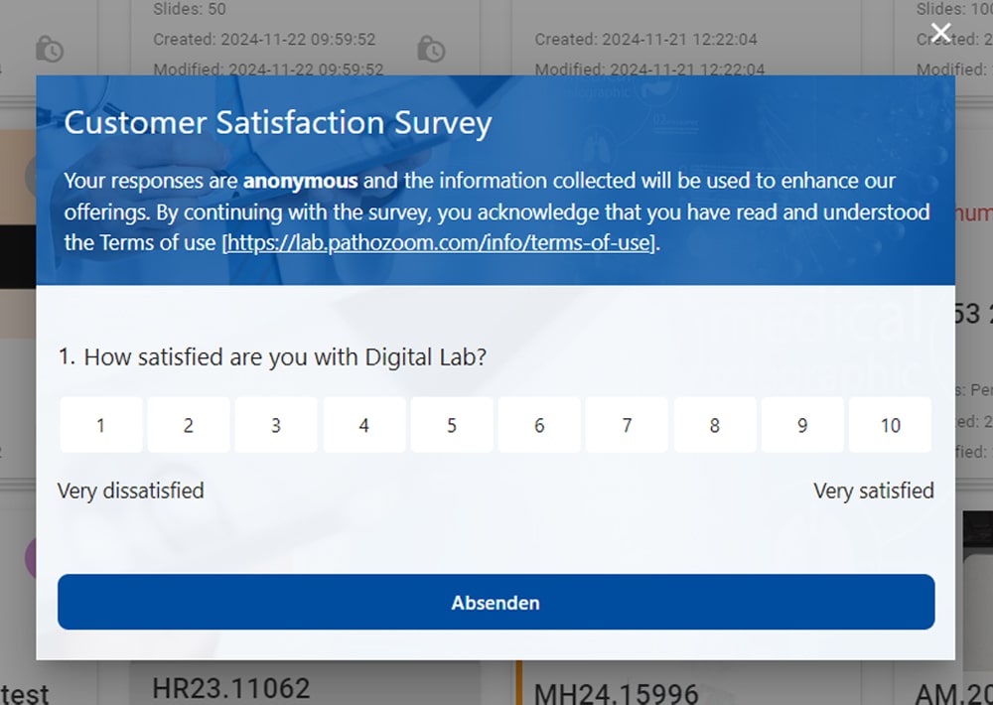The width and height of the screenshot is (993, 705).
Task: Open the pathozoom terms-of-use link
Action: (x=440, y=242)
